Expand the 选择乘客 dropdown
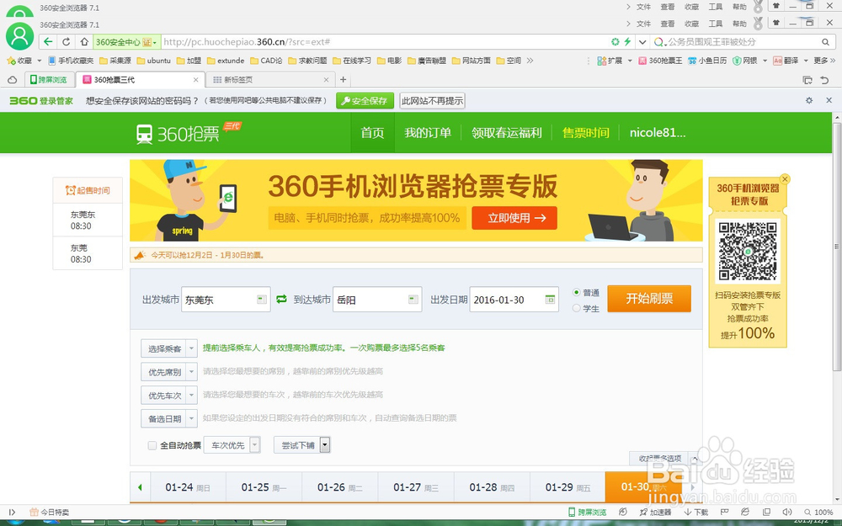842x526 pixels. click(x=169, y=348)
